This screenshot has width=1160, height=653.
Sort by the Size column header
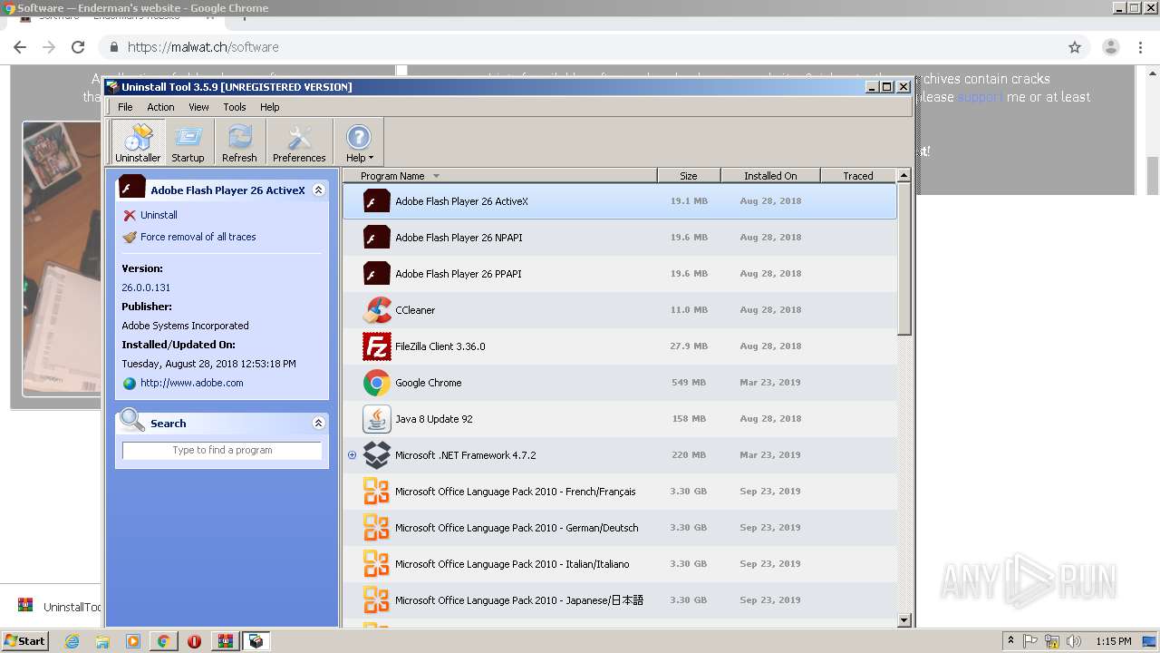(x=689, y=176)
